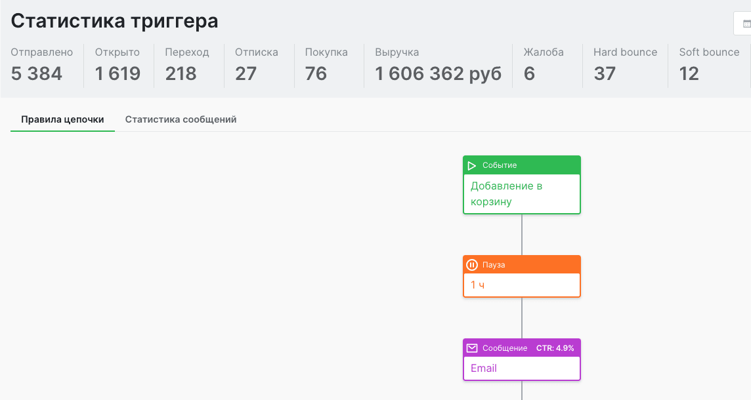Switch to Правила цепочки tab
Screen dimensions: 751x400
pyautogui.click(x=63, y=119)
